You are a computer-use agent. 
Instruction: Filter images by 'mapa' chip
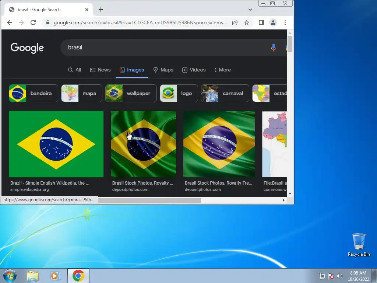82,93
